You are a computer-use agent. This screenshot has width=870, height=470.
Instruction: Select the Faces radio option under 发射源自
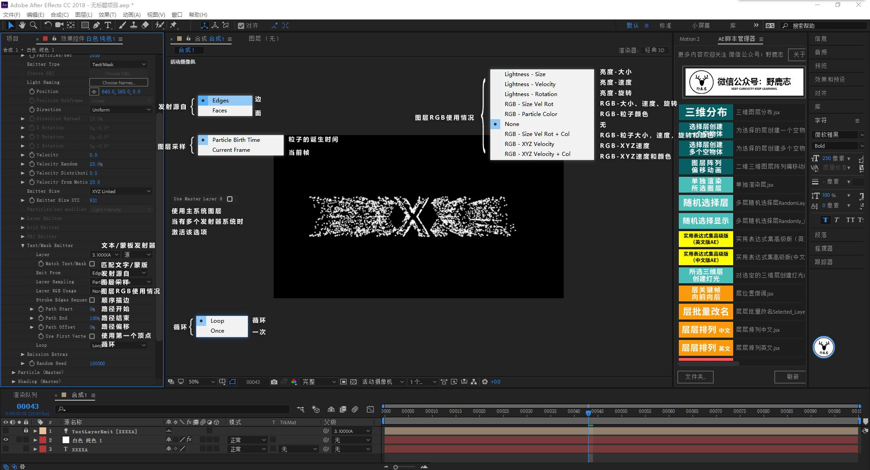(219, 110)
